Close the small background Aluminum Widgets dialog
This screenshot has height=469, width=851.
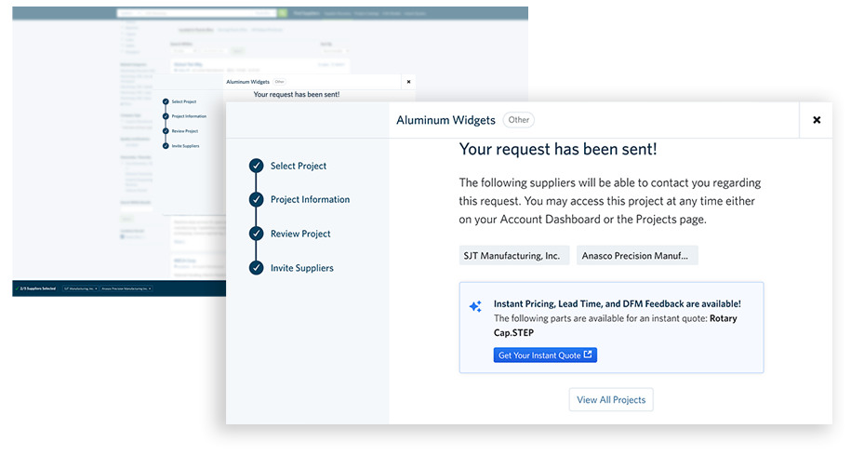[x=408, y=82]
